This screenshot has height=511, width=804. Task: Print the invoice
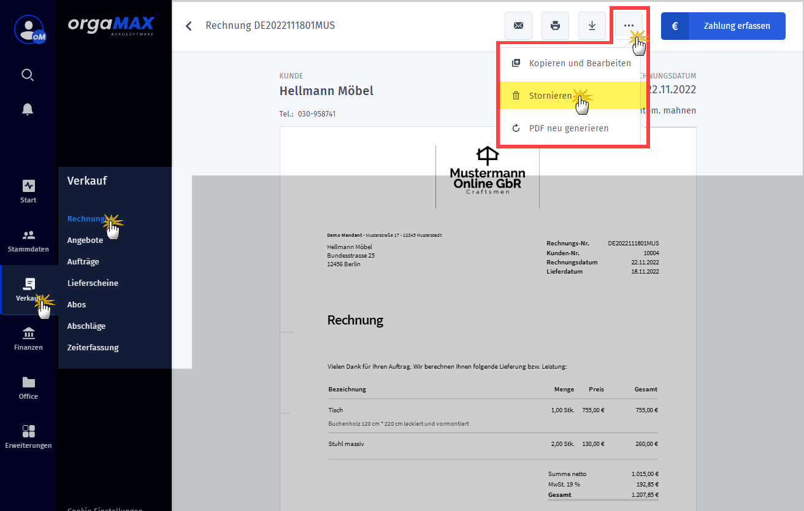(555, 26)
